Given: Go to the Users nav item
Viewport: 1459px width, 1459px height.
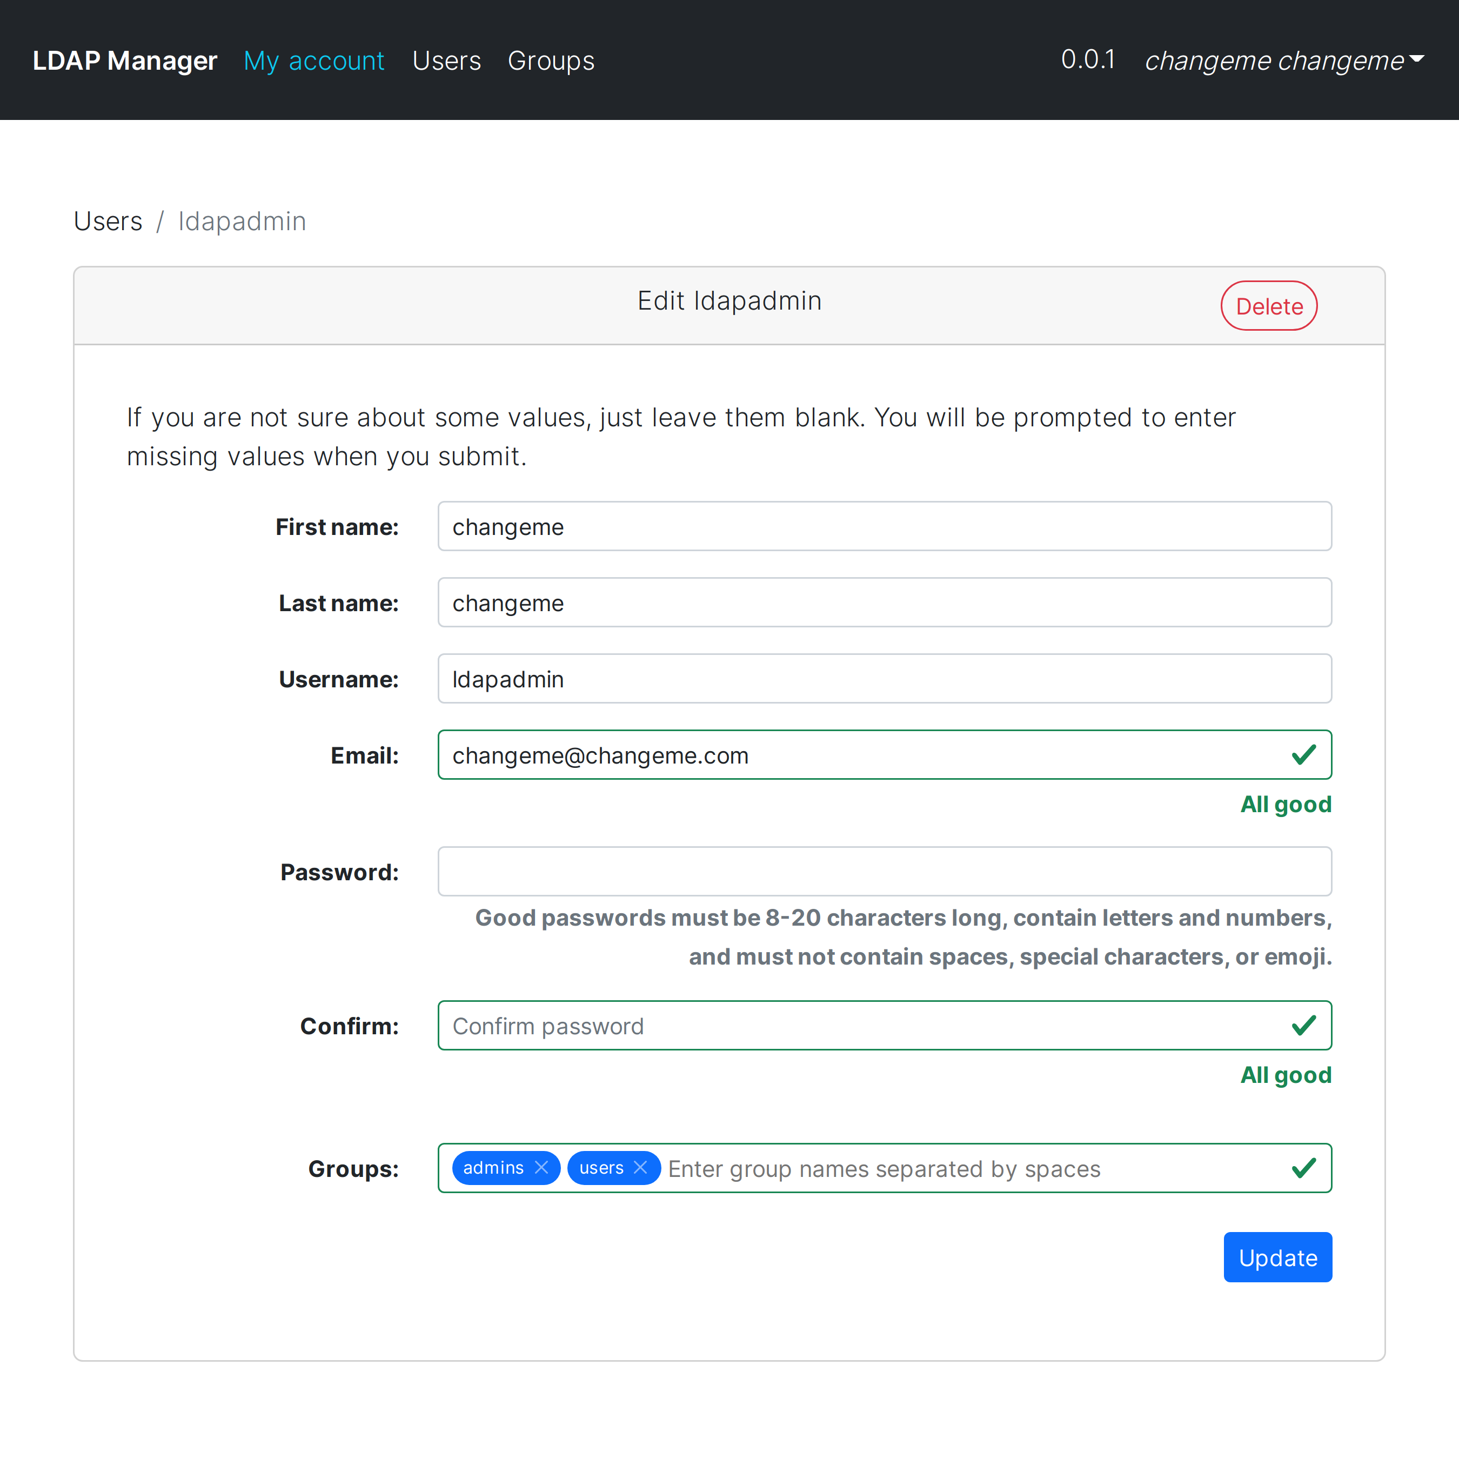Looking at the screenshot, I should 446,61.
